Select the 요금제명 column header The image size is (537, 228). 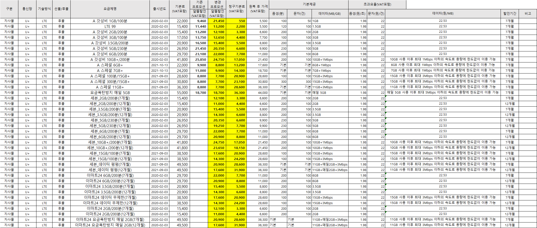(110, 9)
